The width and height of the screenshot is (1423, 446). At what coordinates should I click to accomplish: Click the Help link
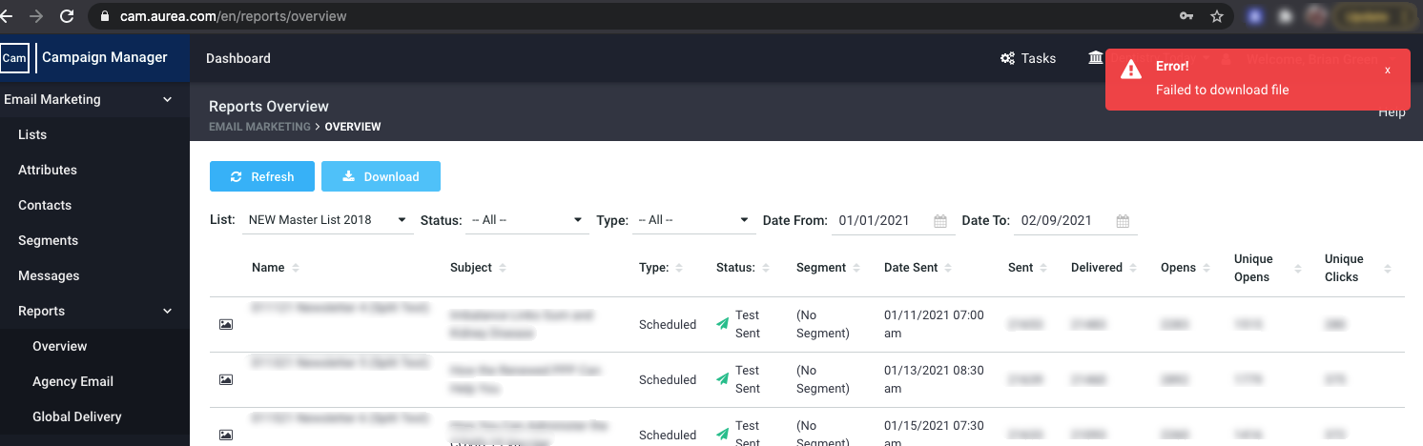[1392, 112]
